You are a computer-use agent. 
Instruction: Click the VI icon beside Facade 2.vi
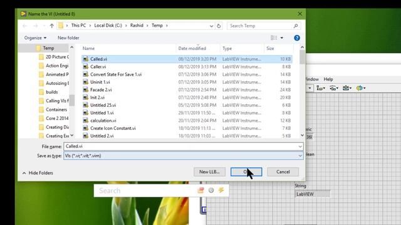[86, 89]
